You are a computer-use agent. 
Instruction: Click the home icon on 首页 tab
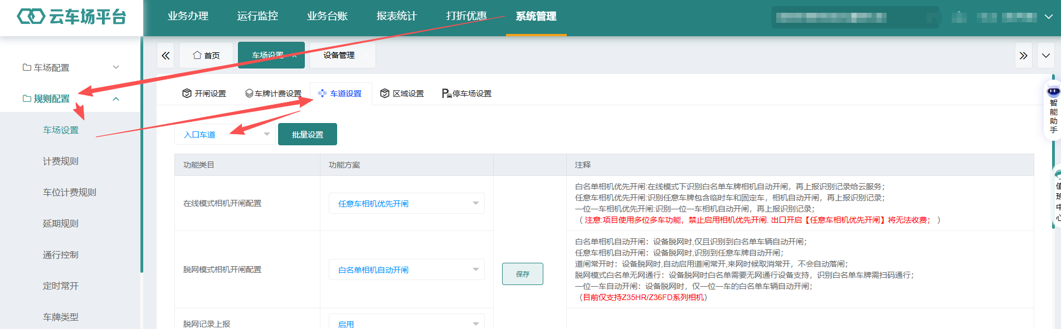[197, 55]
